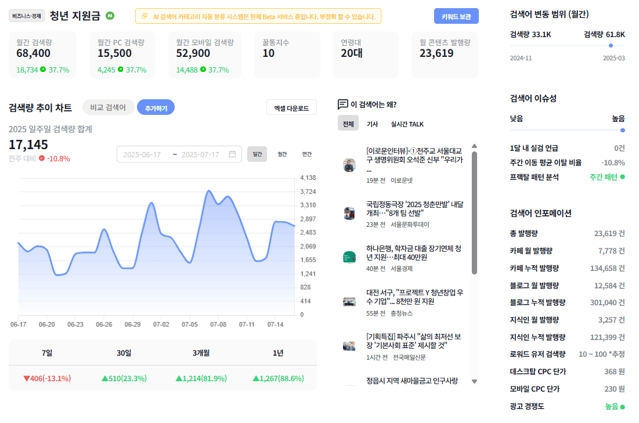
Task: Click the calendar icon in date range field
Action: tap(232, 154)
